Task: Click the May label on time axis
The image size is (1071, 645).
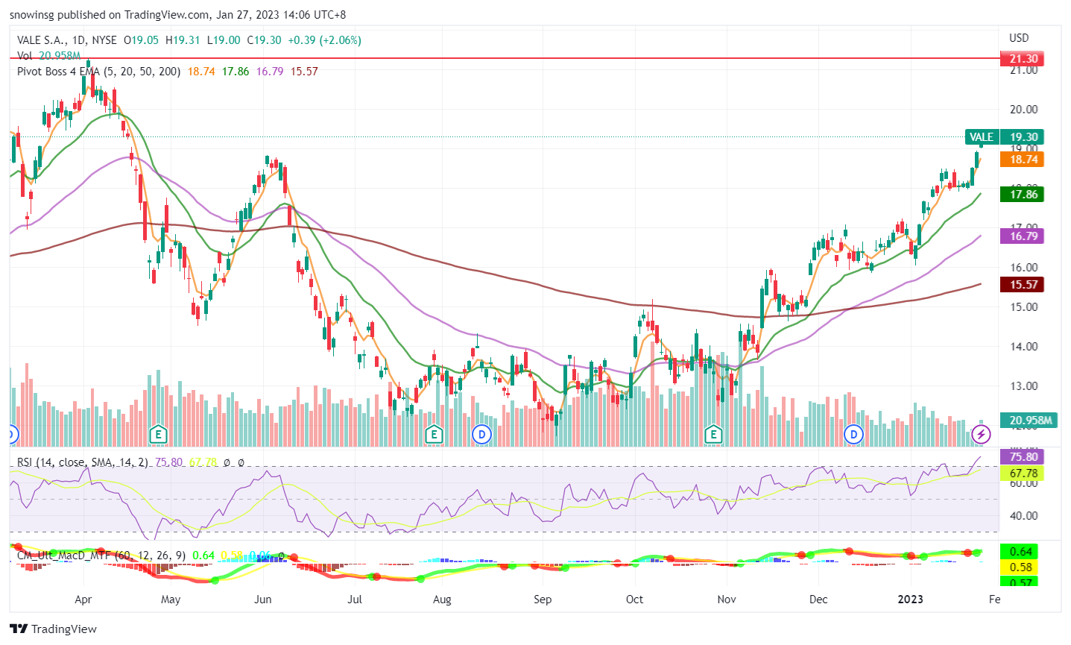Action: [x=171, y=600]
